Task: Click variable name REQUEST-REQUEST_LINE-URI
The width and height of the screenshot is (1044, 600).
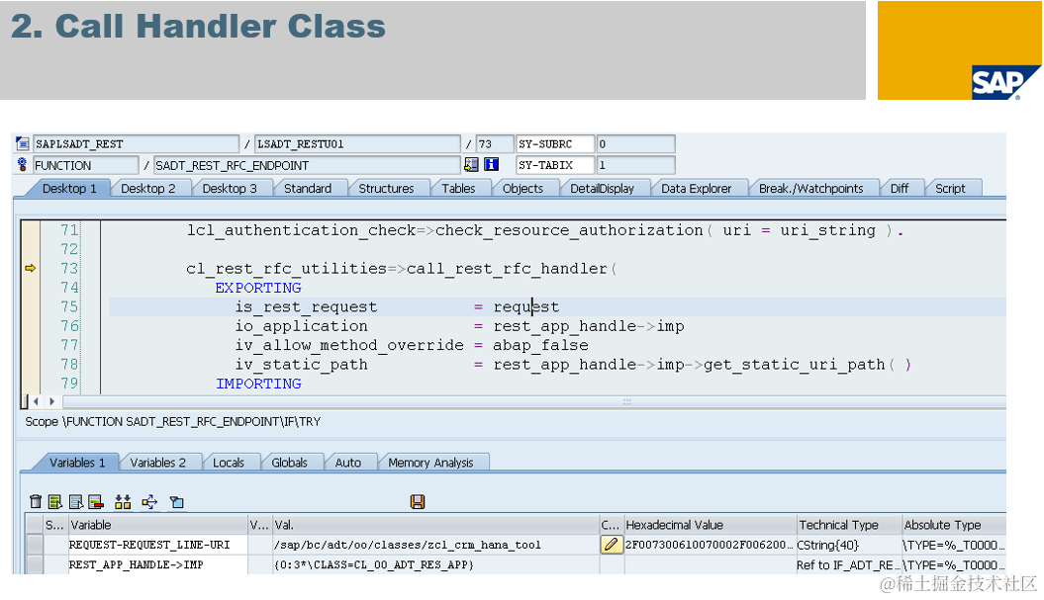Action: [x=149, y=545]
